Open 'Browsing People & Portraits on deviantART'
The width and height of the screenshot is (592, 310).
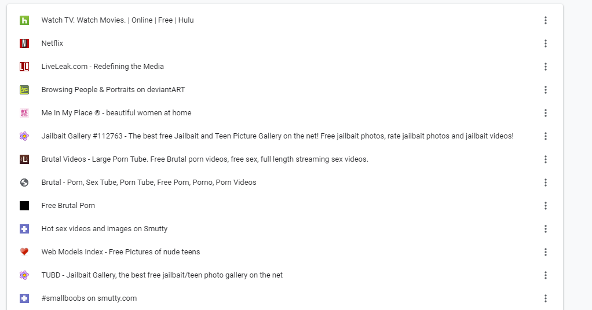click(x=113, y=90)
